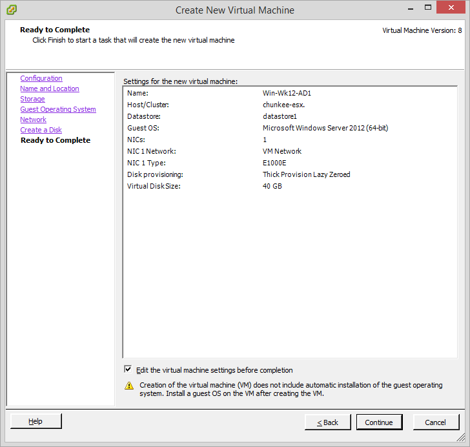Image resolution: width=470 pixels, height=447 pixels.
Task: Click the Continue button
Action: click(379, 422)
